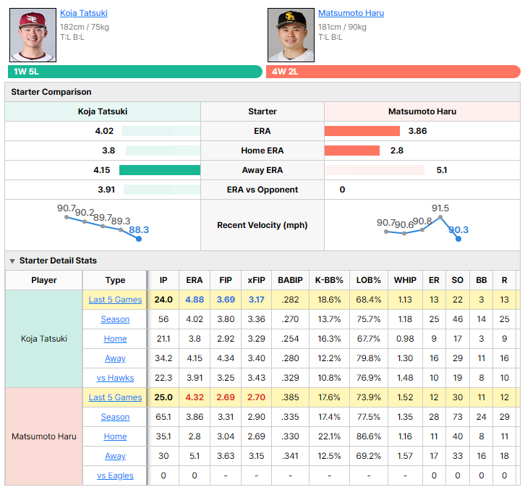
Task: Click the red 4W 2L record bar
Action: [393, 72]
